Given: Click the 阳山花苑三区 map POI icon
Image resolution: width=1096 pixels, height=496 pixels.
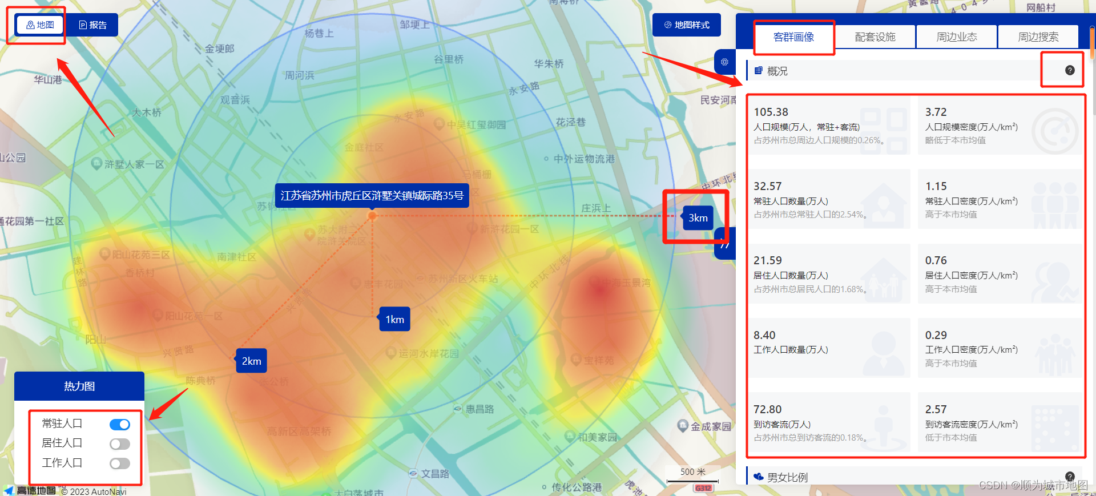Looking at the screenshot, I should pos(104,254).
